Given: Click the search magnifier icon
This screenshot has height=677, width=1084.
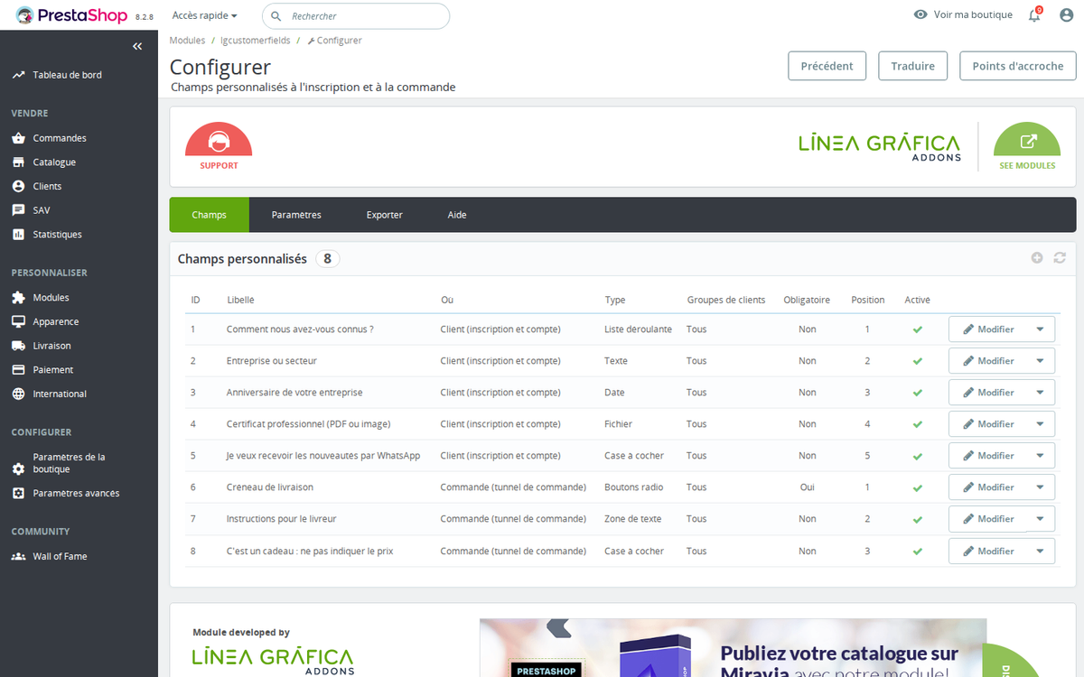Looking at the screenshot, I should pos(276,16).
